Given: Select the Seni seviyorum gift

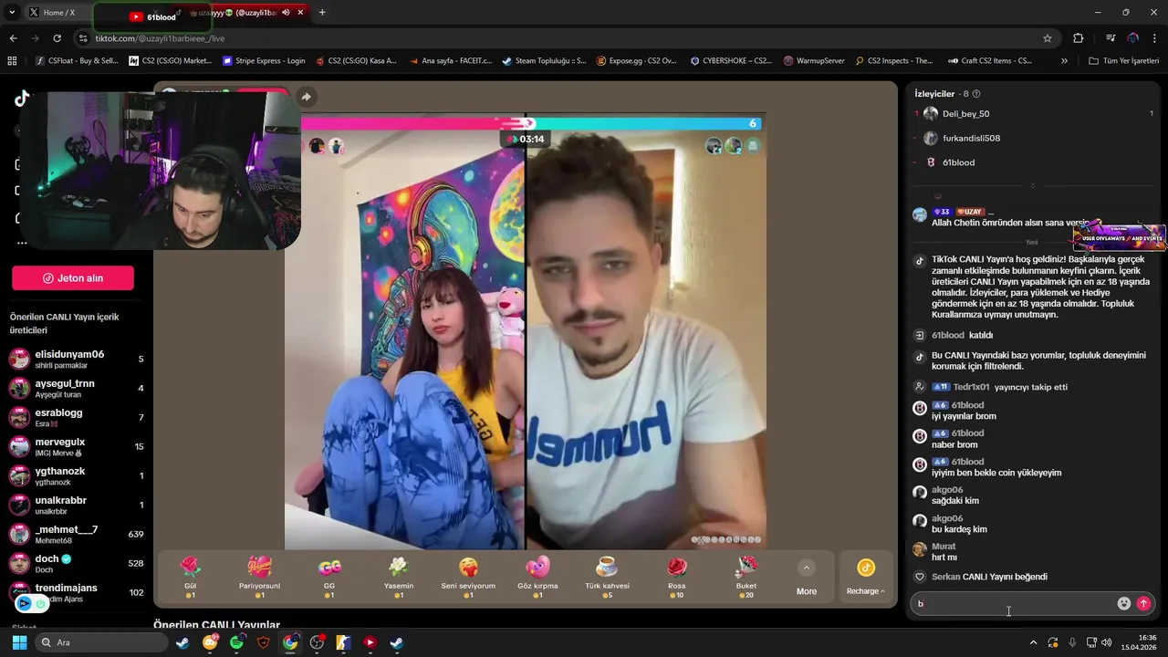Looking at the screenshot, I should tap(468, 577).
